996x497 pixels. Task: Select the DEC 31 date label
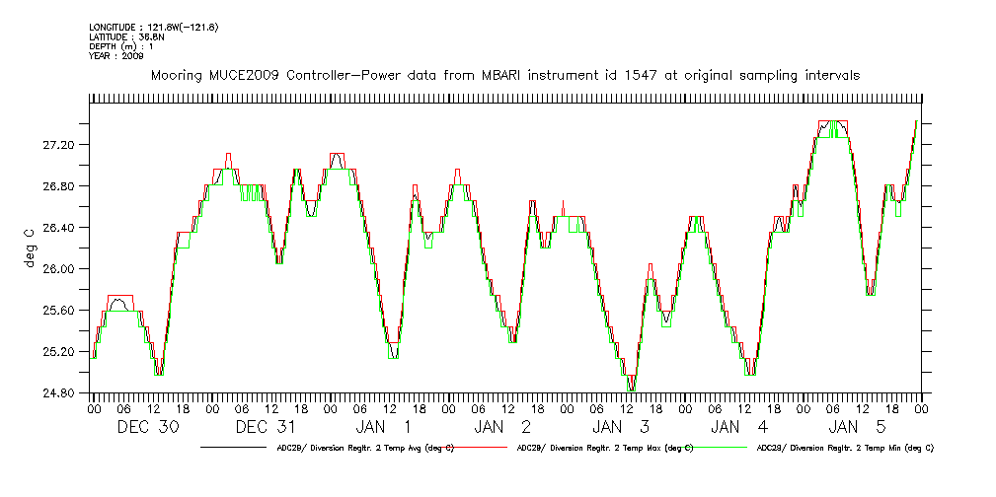(267, 427)
